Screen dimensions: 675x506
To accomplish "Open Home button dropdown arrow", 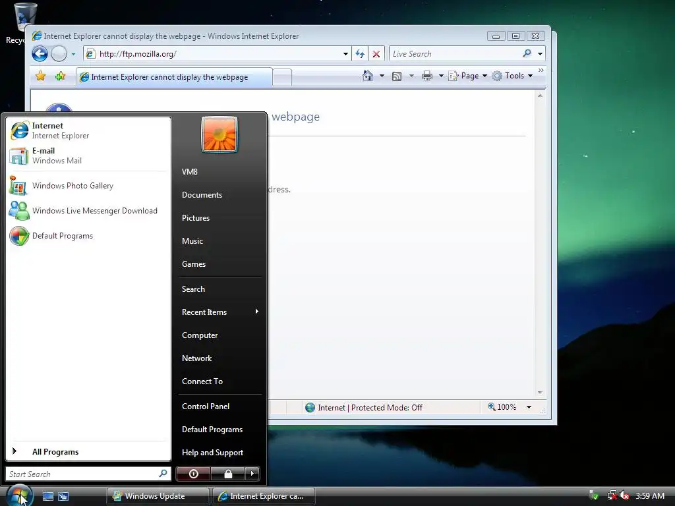I will (x=382, y=76).
